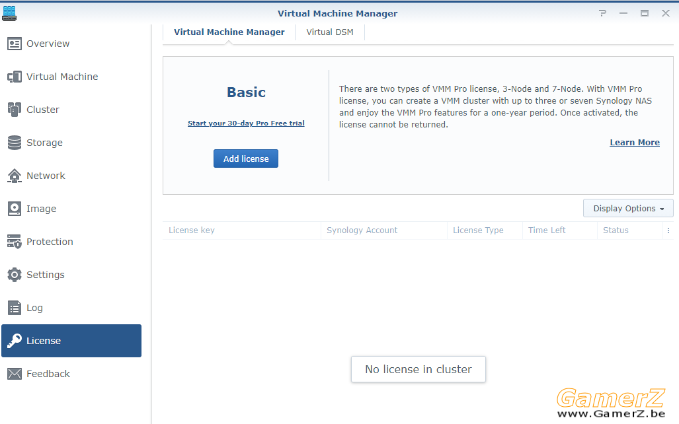Image resolution: width=679 pixels, height=424 pixels.
Task: Click the Log list icon
Action: pos(15,308)
